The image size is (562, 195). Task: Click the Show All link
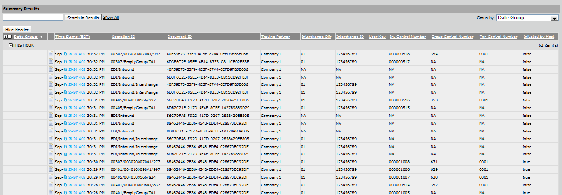click(x=111, y=17)
